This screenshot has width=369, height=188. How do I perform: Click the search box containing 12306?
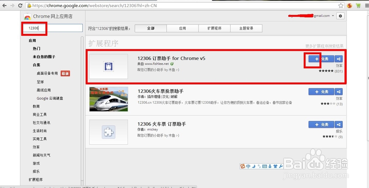pos(53,28)
